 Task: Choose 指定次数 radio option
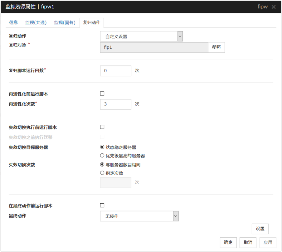[x=102, y=173]
